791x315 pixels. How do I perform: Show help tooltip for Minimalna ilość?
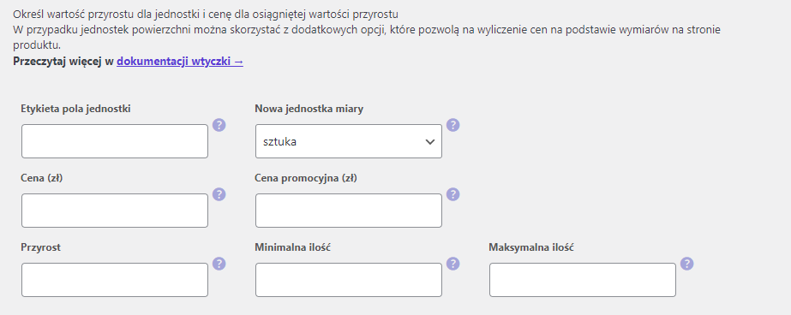pyautogui.click(x=453, y=264)
